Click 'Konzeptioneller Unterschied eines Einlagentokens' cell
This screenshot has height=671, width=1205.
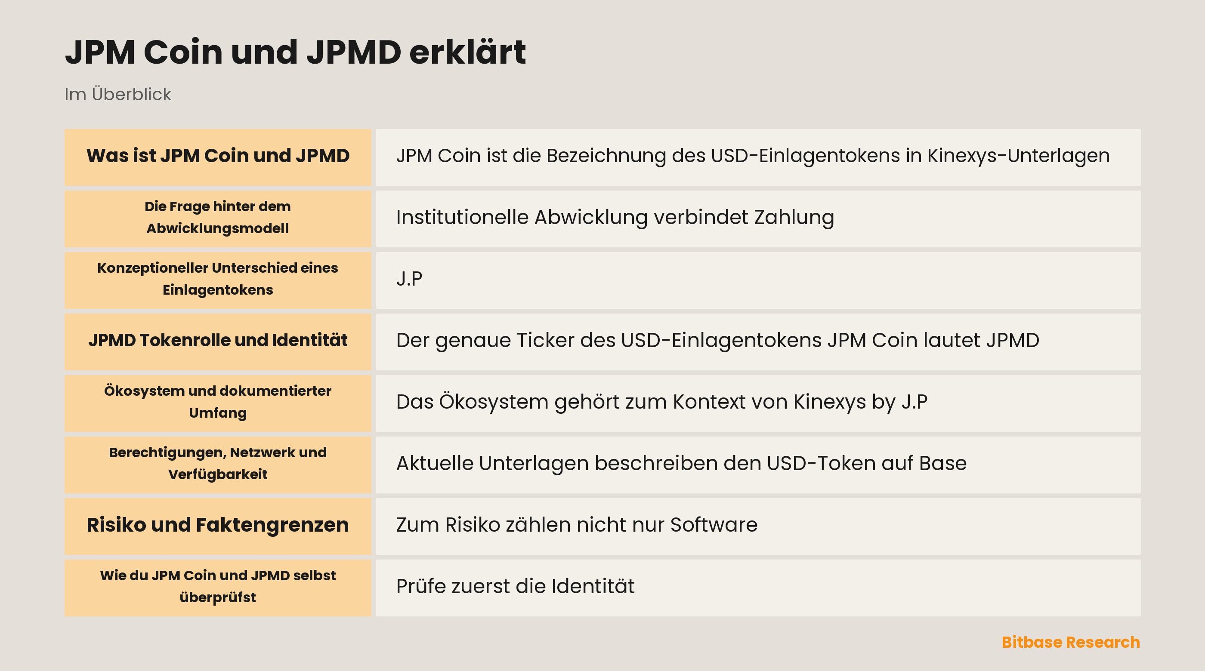click(x=217, y=280)
